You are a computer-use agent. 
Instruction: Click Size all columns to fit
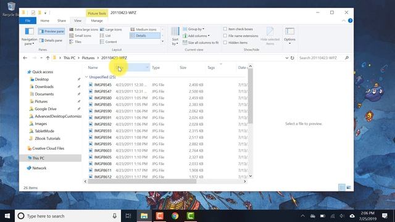click(x=201, y=43)
